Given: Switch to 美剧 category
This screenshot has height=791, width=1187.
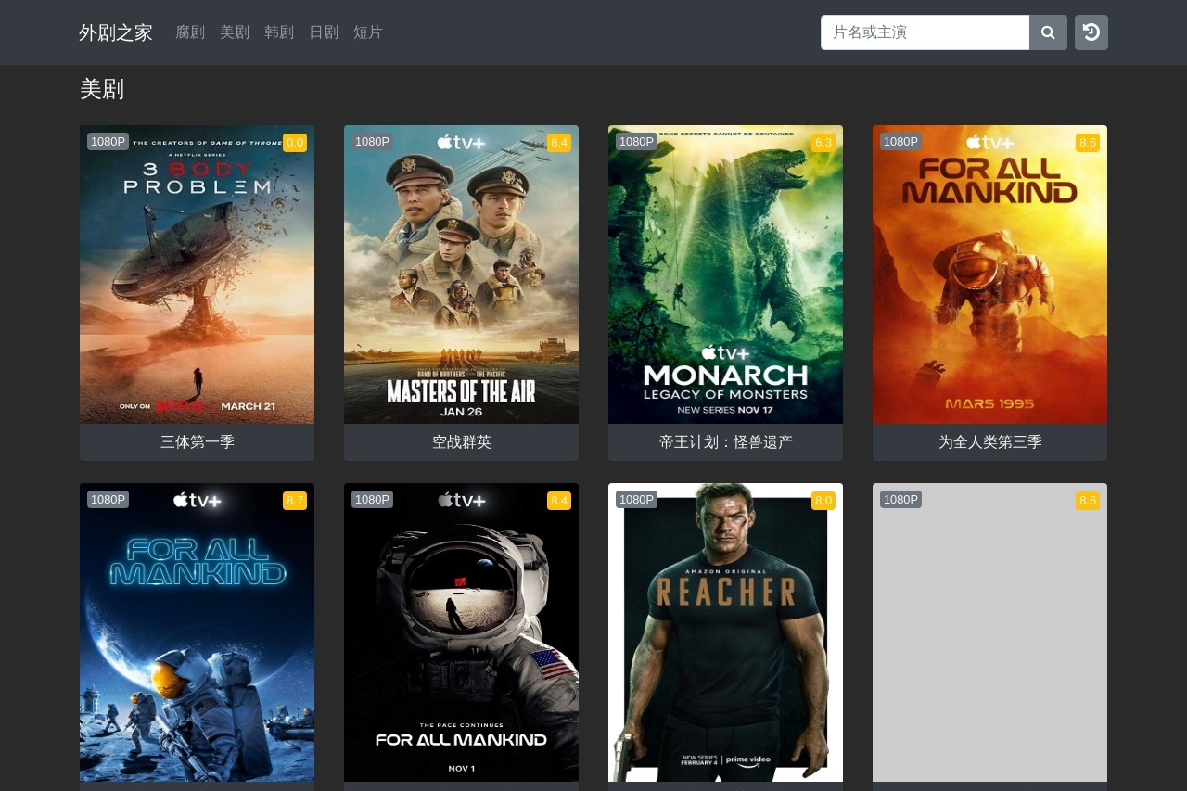Looking at the screenshot, I should (x=235, y=32).
